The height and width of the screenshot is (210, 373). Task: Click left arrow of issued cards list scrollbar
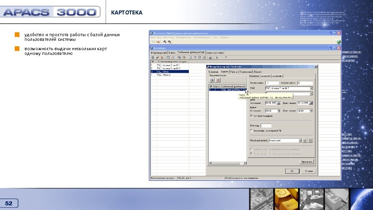210,163
